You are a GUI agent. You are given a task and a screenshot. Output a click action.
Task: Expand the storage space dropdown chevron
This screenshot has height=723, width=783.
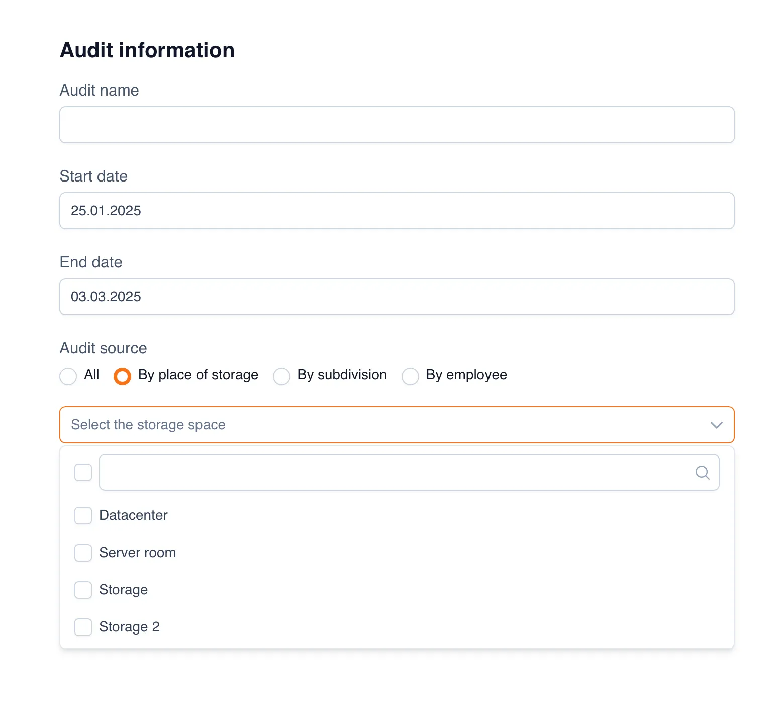pos(716,425)
